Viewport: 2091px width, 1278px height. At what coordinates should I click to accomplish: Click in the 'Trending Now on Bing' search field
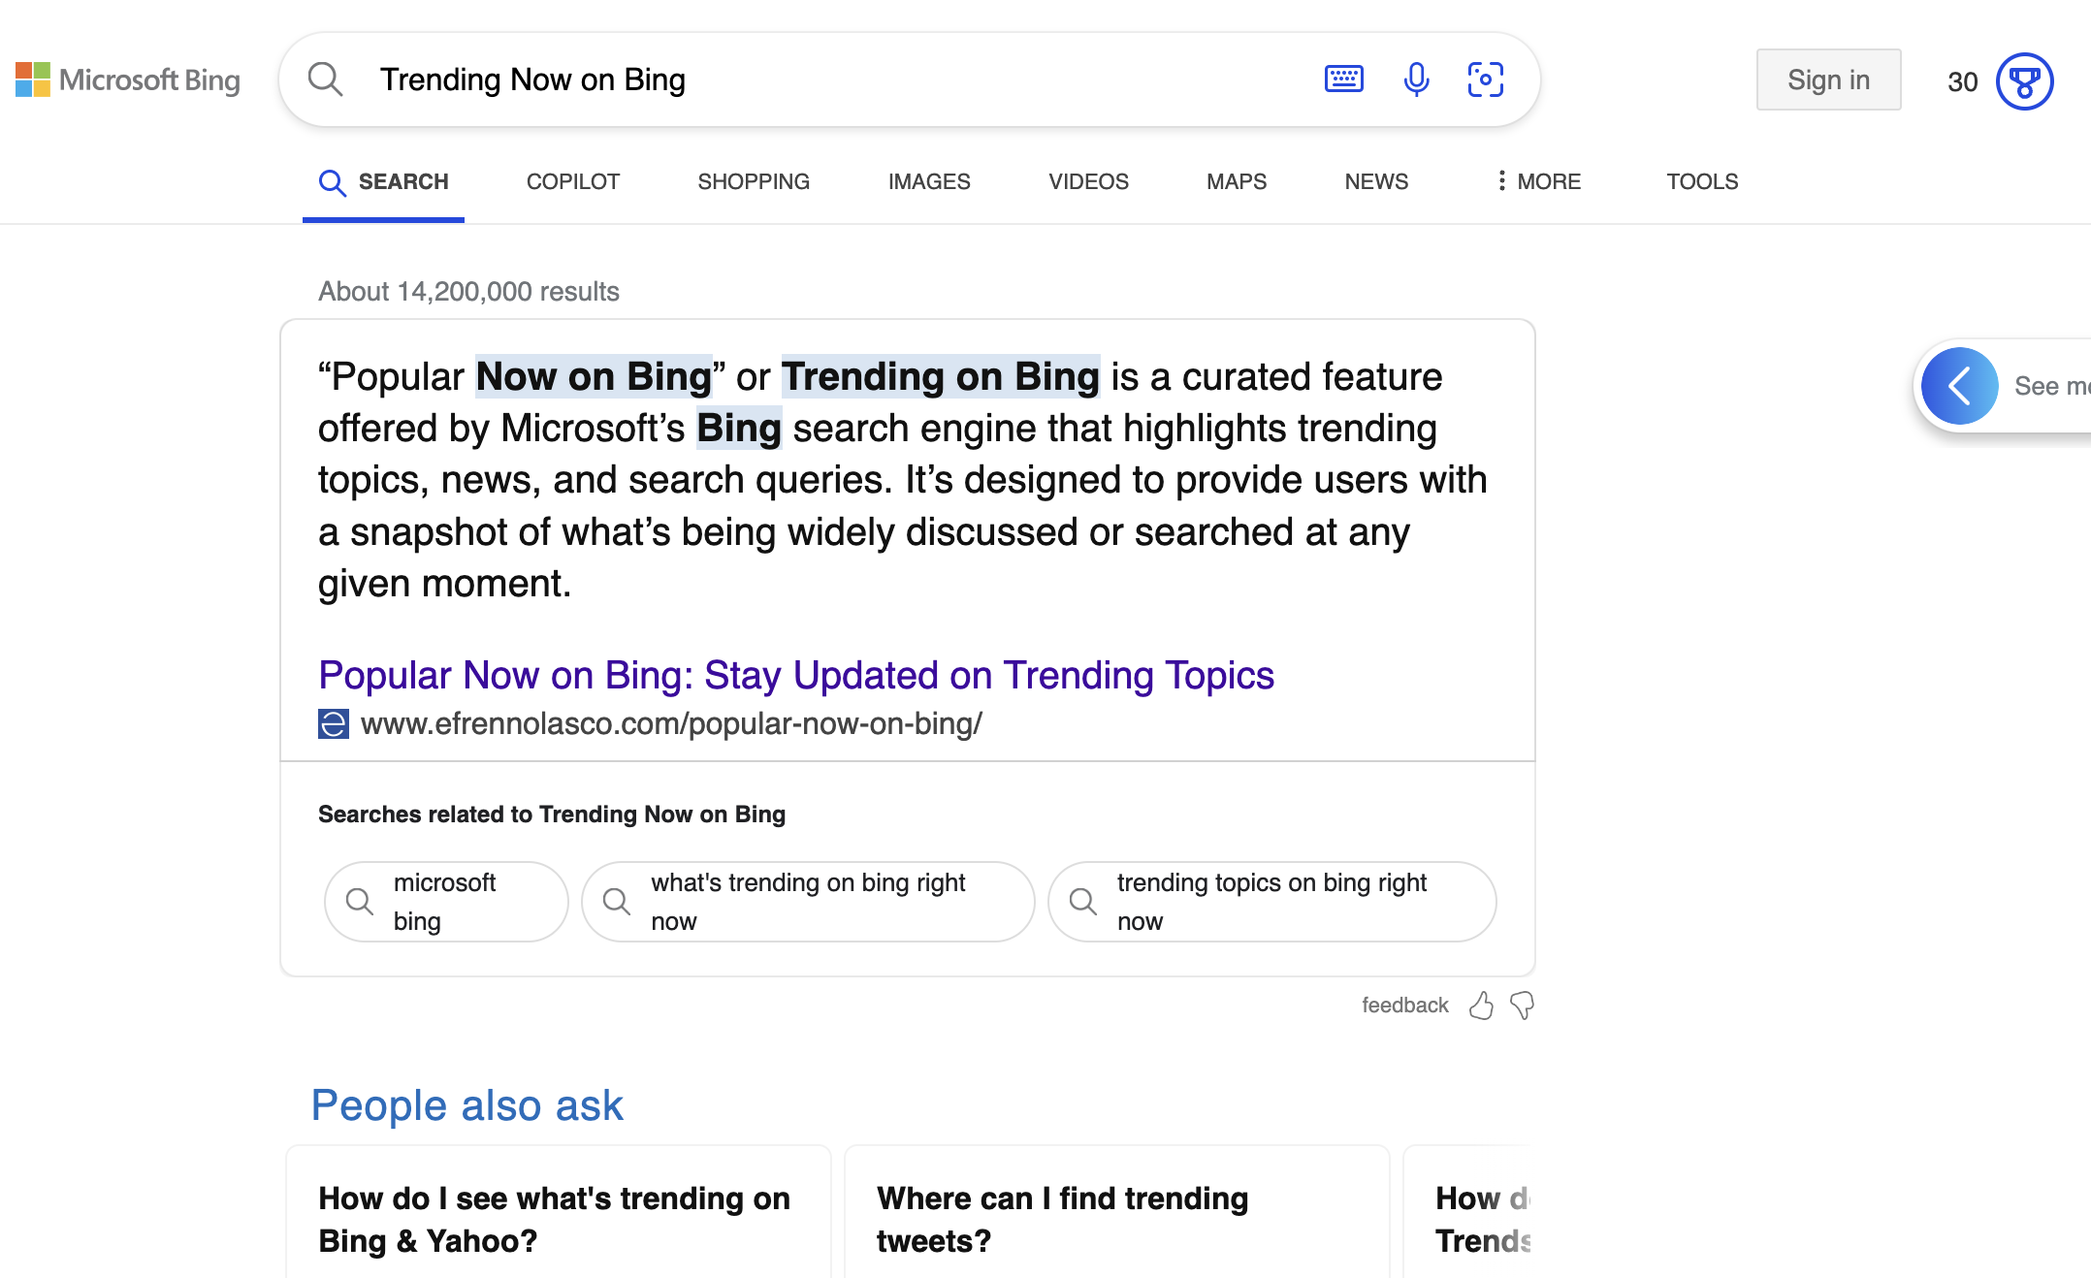pos(834,80)
